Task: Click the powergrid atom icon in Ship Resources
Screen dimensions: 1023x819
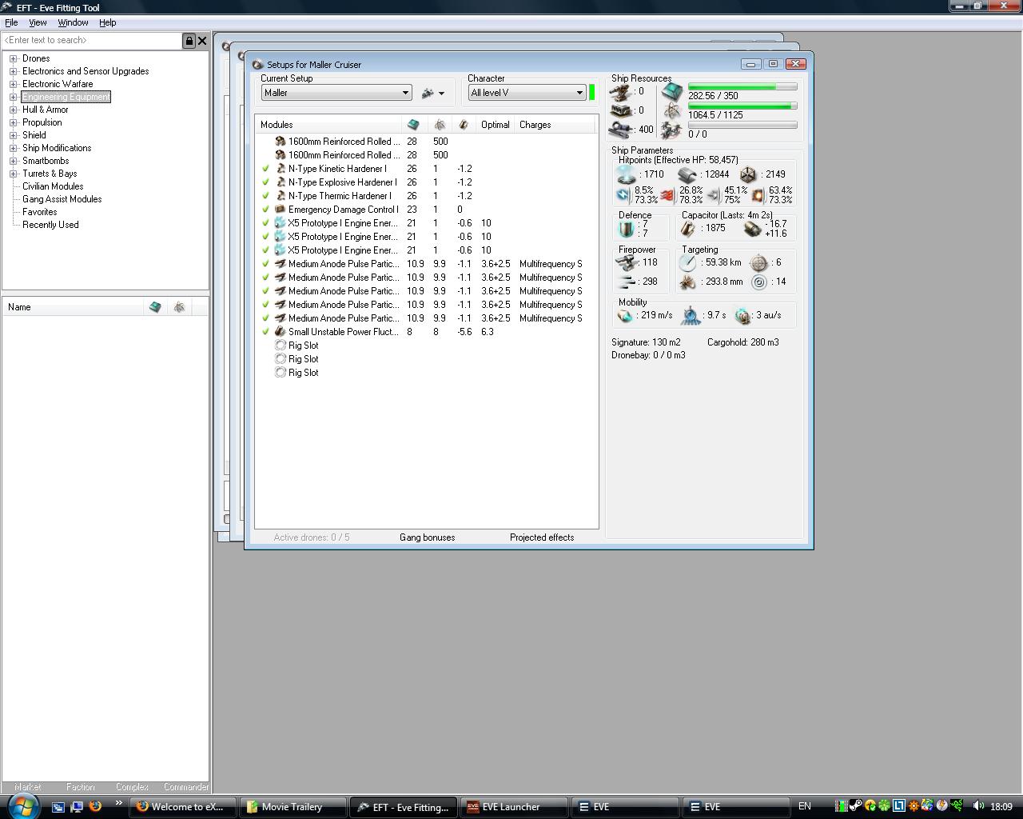Action: coord(672,111)
